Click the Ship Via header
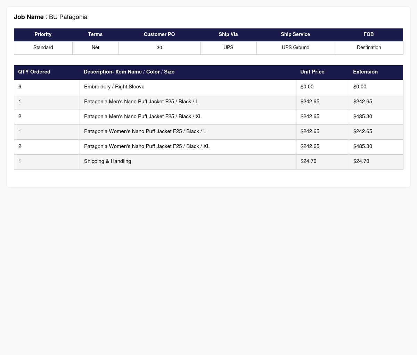This screenshot has width=417, height=355. pos(228,35)
